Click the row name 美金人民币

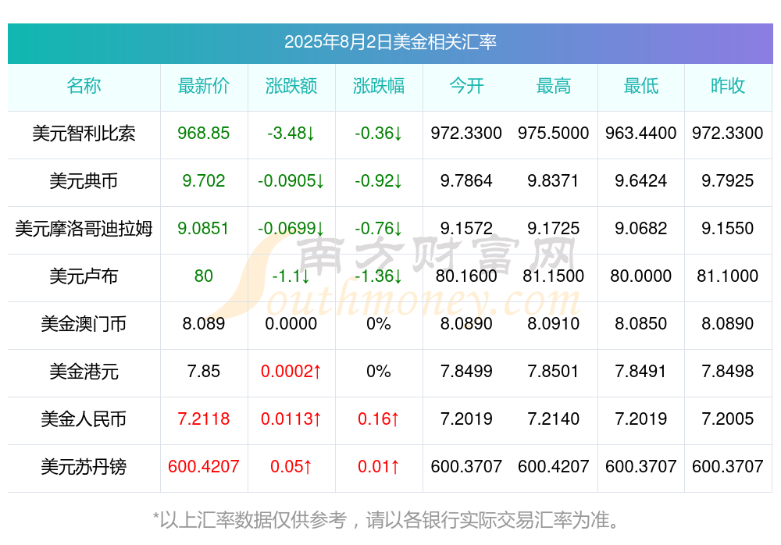(84, 419)
